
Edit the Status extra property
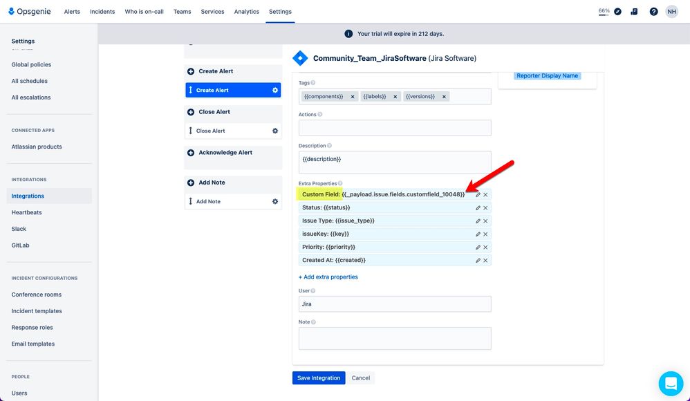[x=478, y=208]
